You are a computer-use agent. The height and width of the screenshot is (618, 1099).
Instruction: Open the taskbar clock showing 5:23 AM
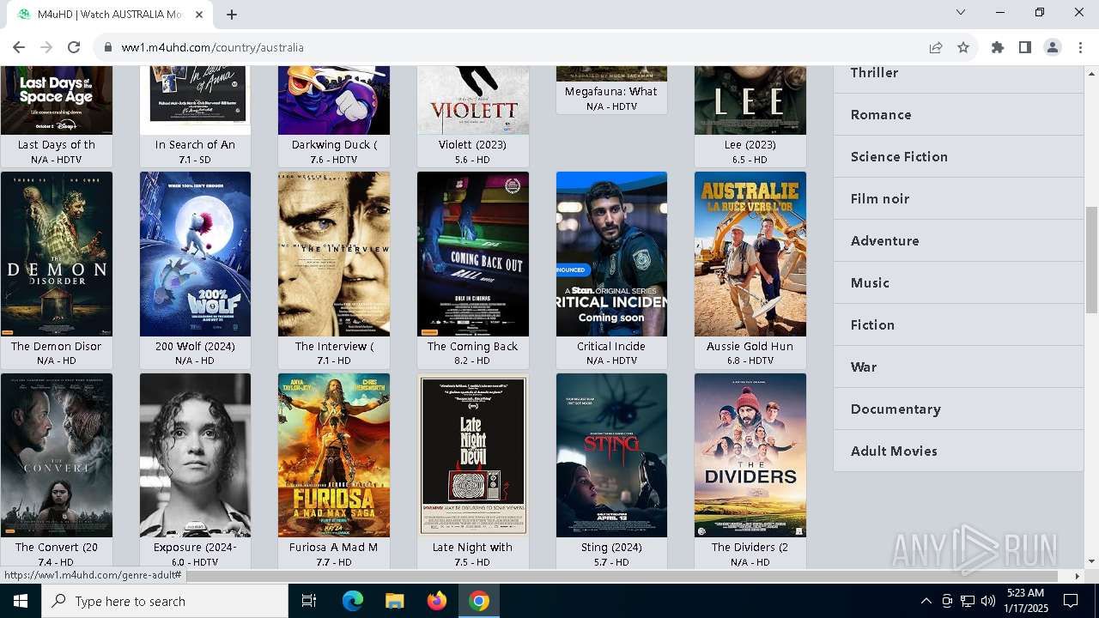[x=1025, y=601]
